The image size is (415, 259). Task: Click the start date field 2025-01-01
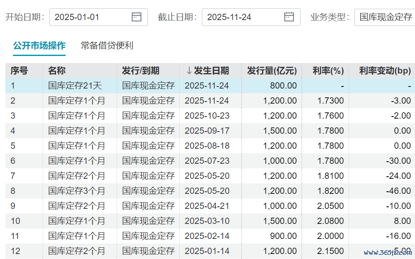coord(90,17)
